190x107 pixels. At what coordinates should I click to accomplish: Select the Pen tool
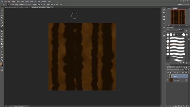[x=2, y=47]
